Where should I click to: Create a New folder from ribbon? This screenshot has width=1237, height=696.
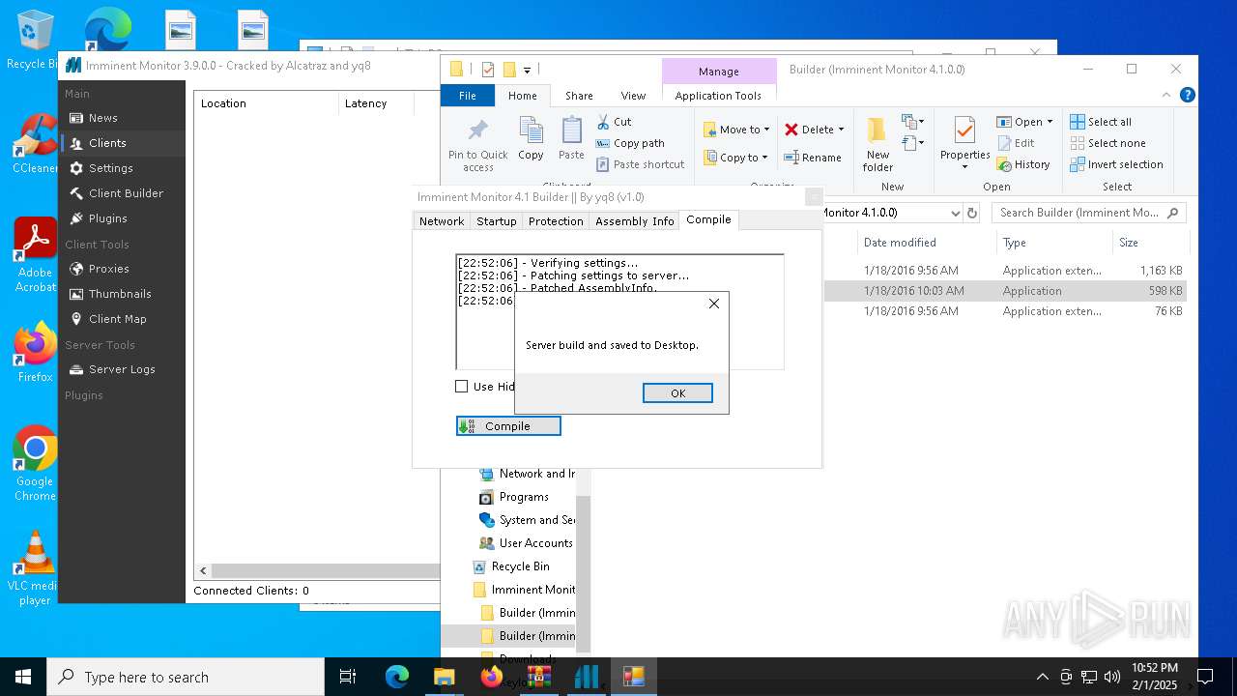[877, 145]
